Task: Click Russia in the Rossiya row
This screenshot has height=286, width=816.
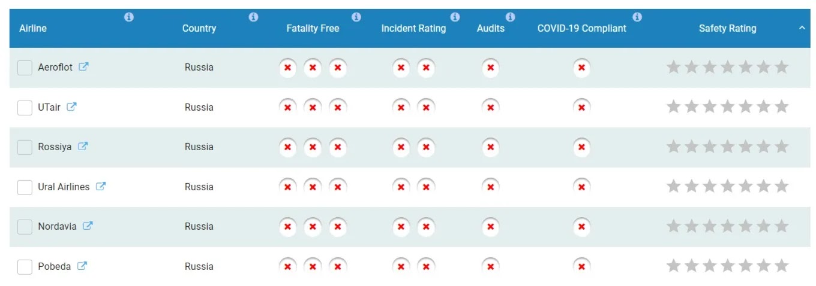Action: [199, 147]
